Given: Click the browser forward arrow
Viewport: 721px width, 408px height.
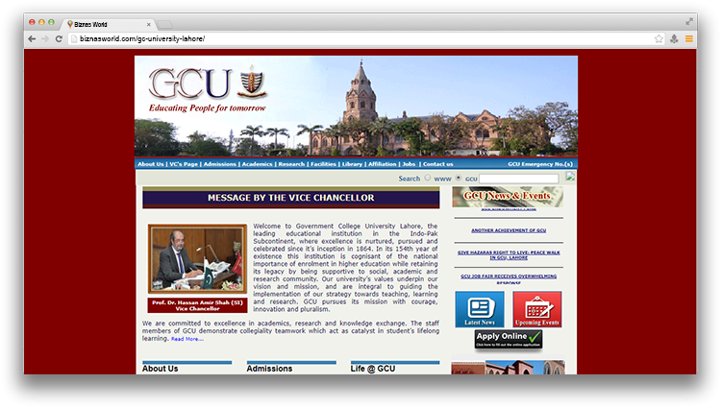Looking at the screenshot, I should tap(45, 38).
